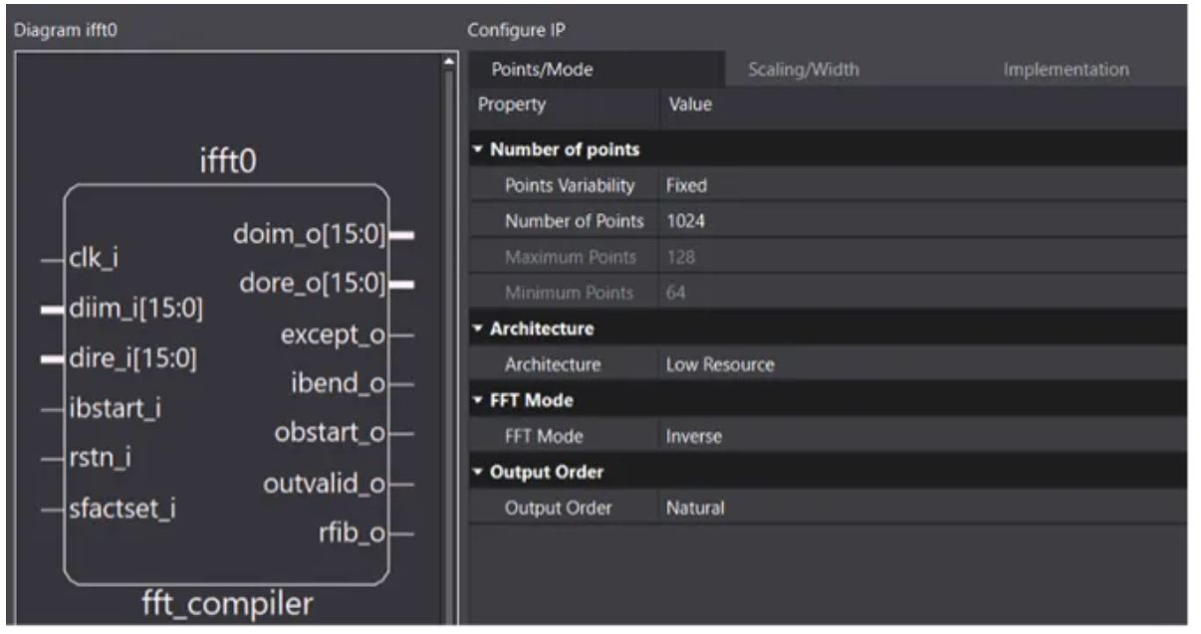Click the ifft0 block title
This screenshot has width=1201, height=634.
[228, 159]
